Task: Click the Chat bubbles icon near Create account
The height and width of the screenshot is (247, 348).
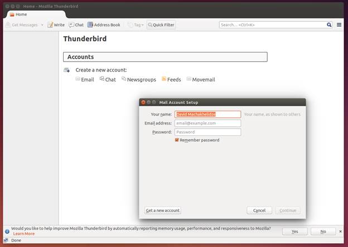Action: click(102, 78)
